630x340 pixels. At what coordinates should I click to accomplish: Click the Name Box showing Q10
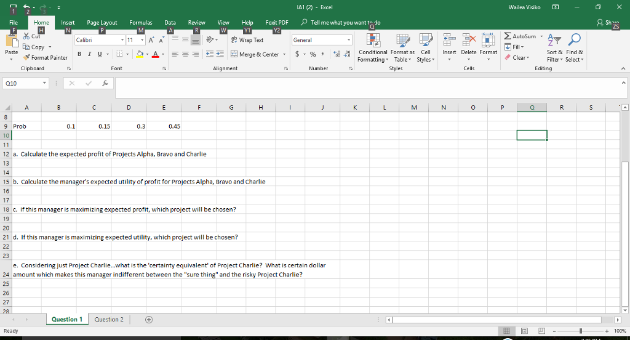(x=22, y=83)
